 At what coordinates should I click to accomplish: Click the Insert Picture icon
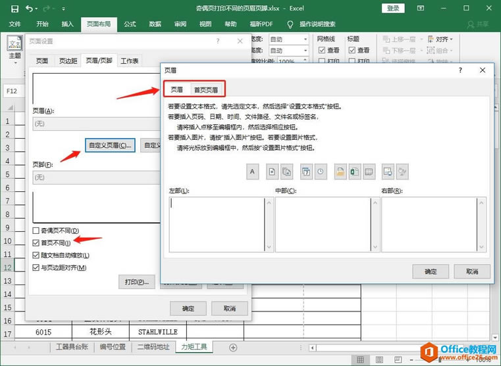[x=388, y=172]
